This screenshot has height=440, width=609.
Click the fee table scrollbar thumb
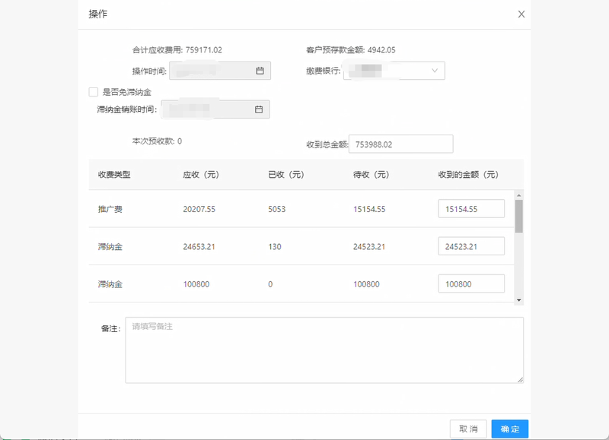[x=519, y=215]
